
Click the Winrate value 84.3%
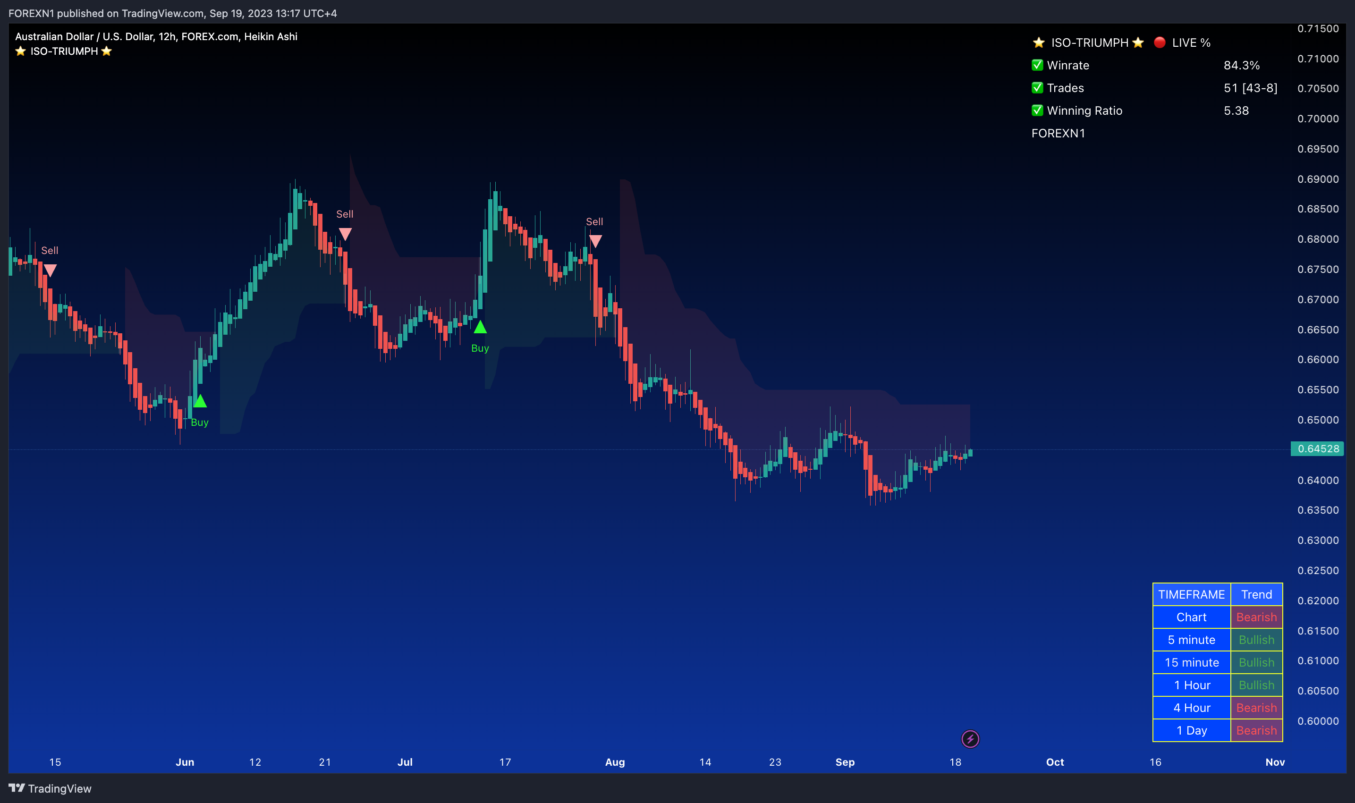[x=1242, y=66]
